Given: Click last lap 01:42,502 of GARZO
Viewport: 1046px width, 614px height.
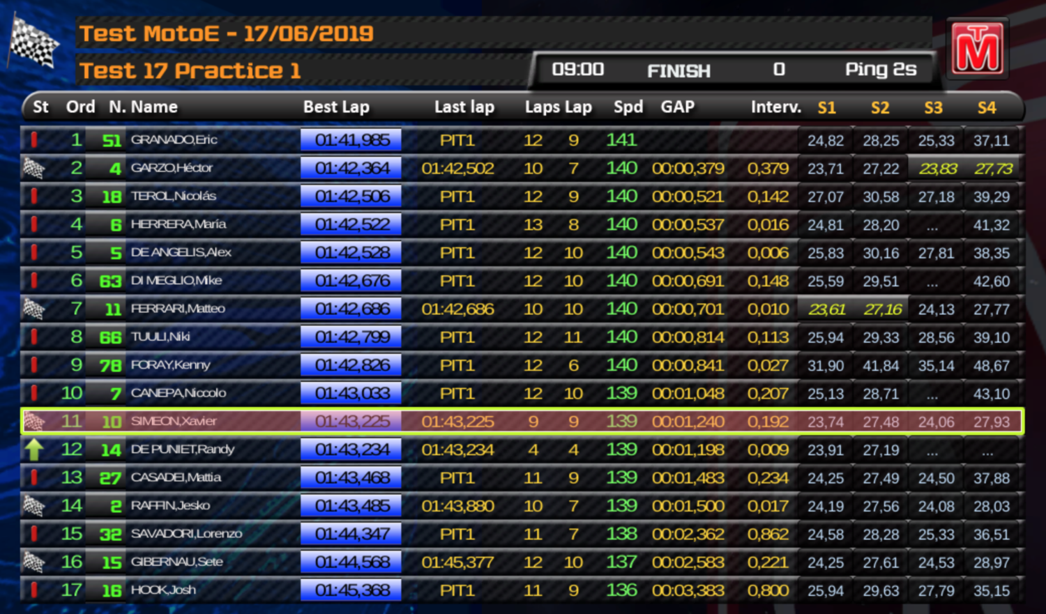Looking at the screenshot, I should (x=457, y=169).
